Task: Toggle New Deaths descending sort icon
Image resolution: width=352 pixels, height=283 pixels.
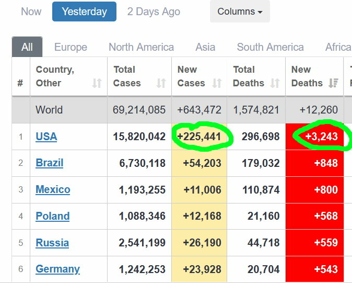Action: point(333,83)
